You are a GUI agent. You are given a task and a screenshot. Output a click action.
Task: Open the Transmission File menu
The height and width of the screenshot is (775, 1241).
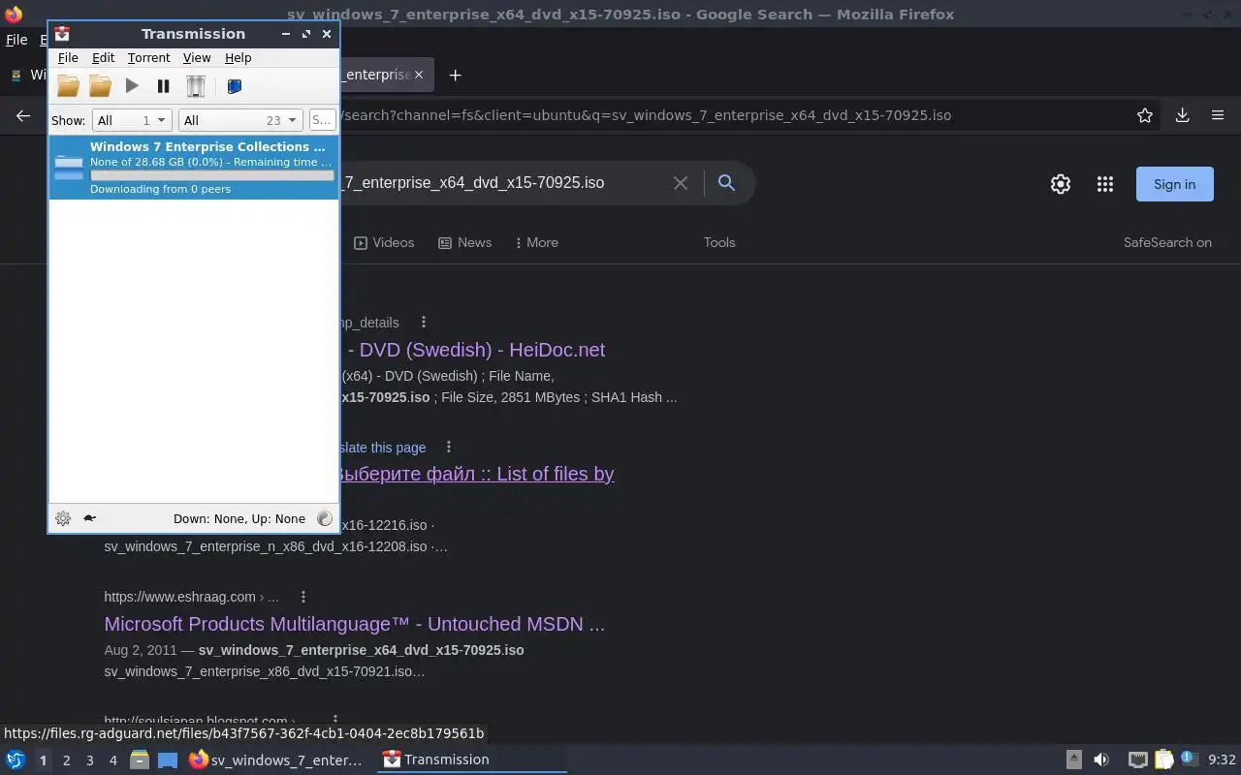pos(68,58)
